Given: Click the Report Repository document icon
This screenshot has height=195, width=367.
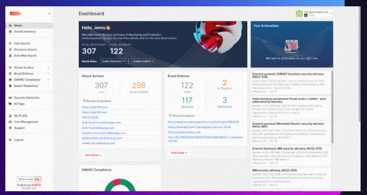Looking at the screenshot, I should tap(10, 86).
